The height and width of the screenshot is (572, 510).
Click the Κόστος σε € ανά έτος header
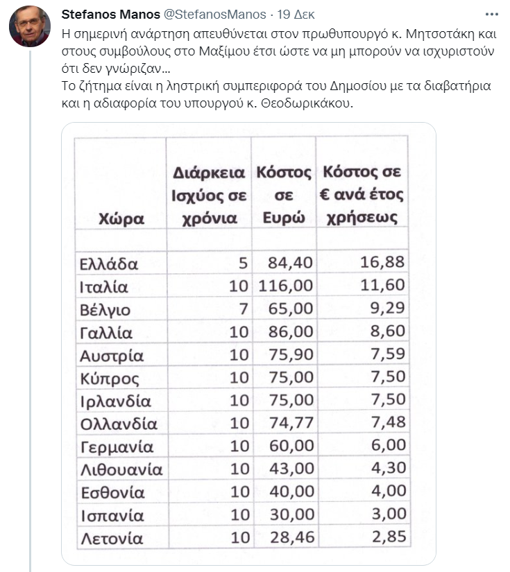point(362,194)
